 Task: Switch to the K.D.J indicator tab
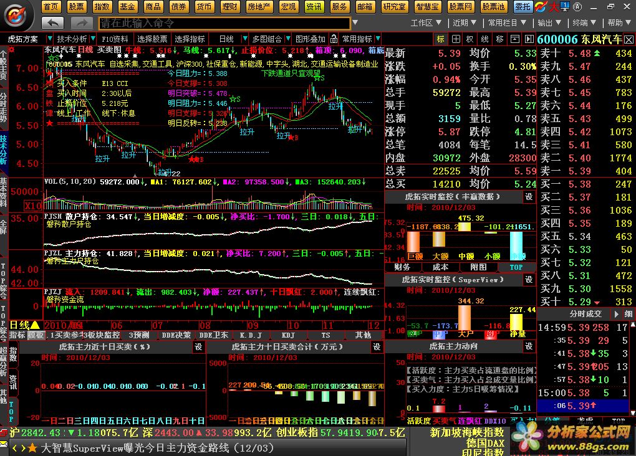pos(251,335)
